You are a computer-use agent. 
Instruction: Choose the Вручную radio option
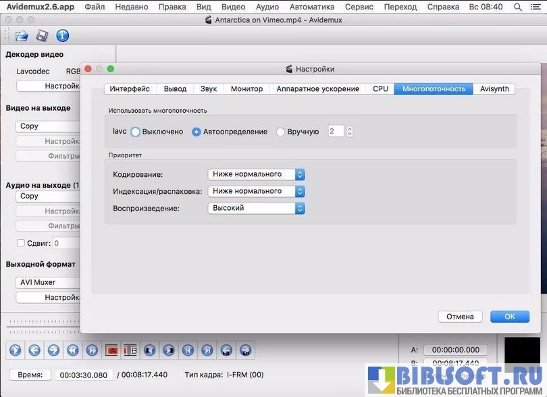coord(281,132)
